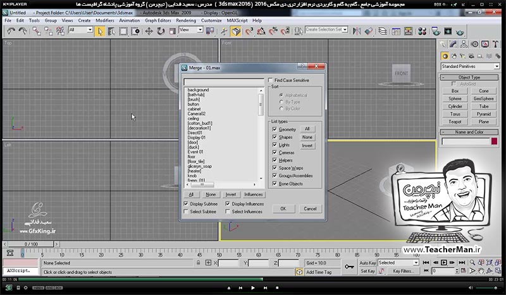Image resolution: width=506 pixels, height=295 pixels.
Task: Open the Graph Editors menu
Action: click(x=157, y=20)
